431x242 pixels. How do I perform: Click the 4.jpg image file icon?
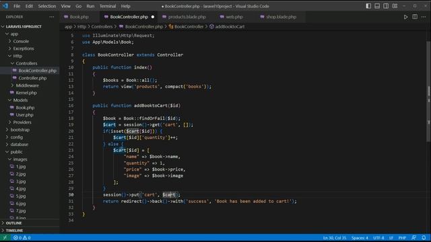tap(12, 188)
